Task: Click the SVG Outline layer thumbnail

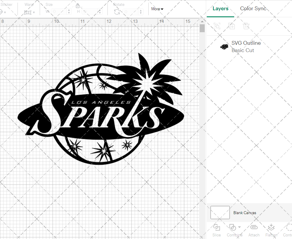Action: click(224, 46)
